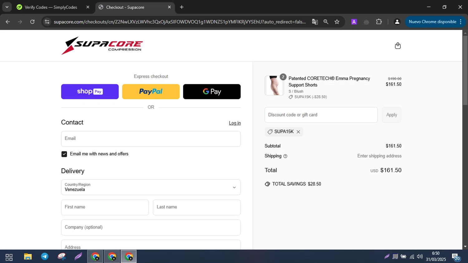Select the Checkout - Supacore tab
The height and width of the screenshot is (263, 468).
[135, 7]
